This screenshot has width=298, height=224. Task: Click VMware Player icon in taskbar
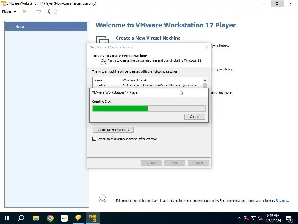tap(93, 218)
